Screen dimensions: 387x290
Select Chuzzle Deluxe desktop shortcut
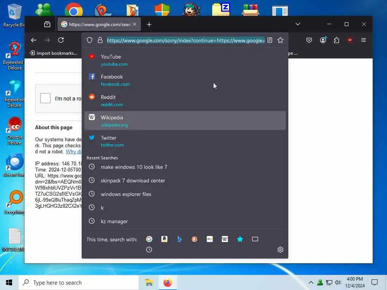[14, 131]
